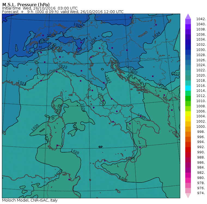The image size is (207, 204).
Task: Click the upper purple arrow of the color legend
Action: 188,16
